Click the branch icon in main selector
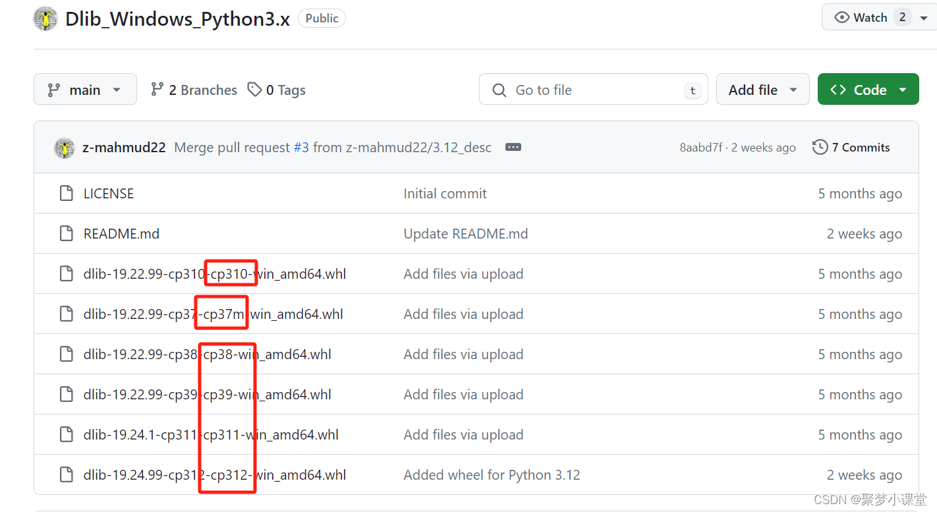The height and width of the screenshot is (512, 937). coord(53,90)
